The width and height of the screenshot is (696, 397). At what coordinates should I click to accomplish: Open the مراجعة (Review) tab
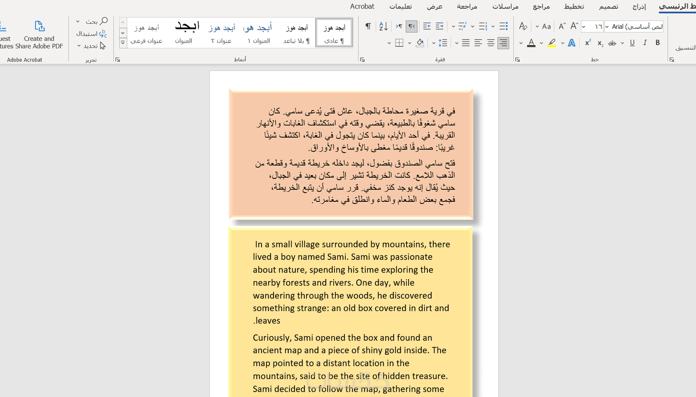(x=467, y=7)
